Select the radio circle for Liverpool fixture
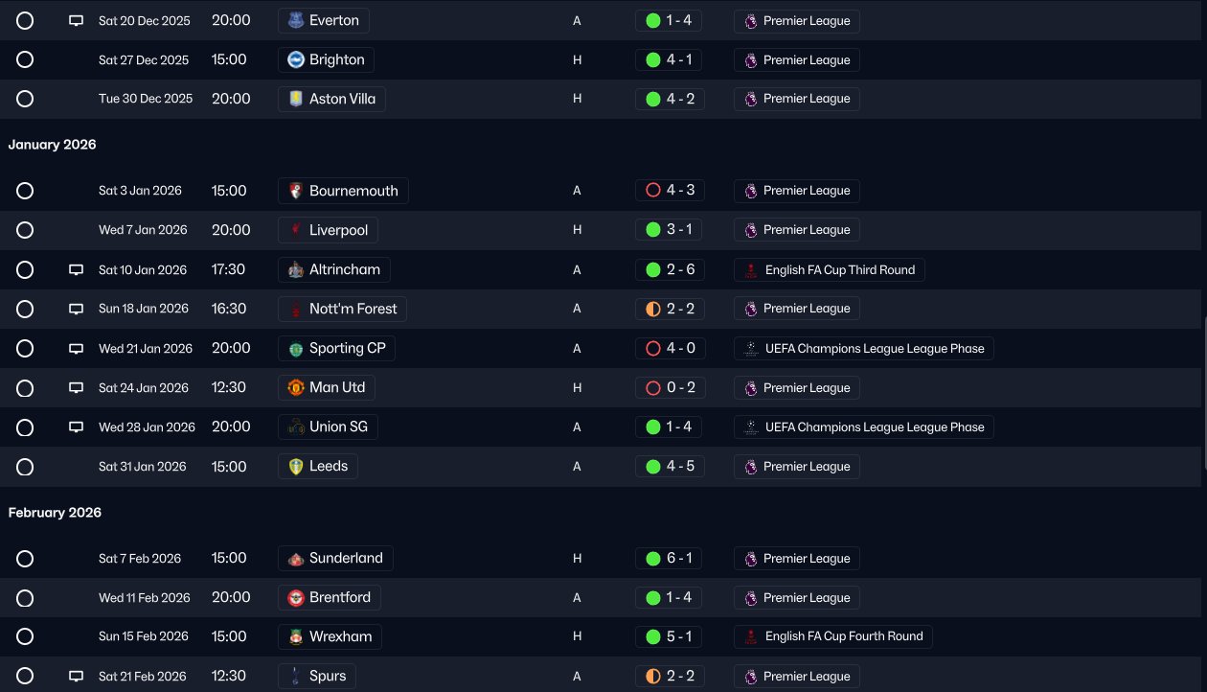1207x692 pixels. tap(25, 230)
